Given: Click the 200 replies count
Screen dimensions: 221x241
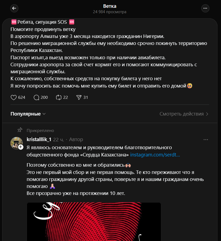Looking at the screenshot, I should click(x=44, y=97).
